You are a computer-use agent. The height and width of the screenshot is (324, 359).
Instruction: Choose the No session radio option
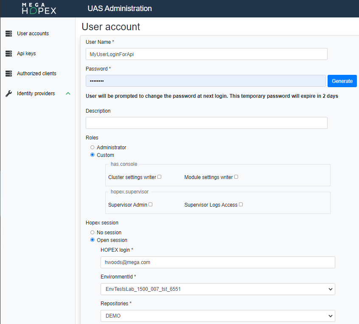tap(93, 233)
